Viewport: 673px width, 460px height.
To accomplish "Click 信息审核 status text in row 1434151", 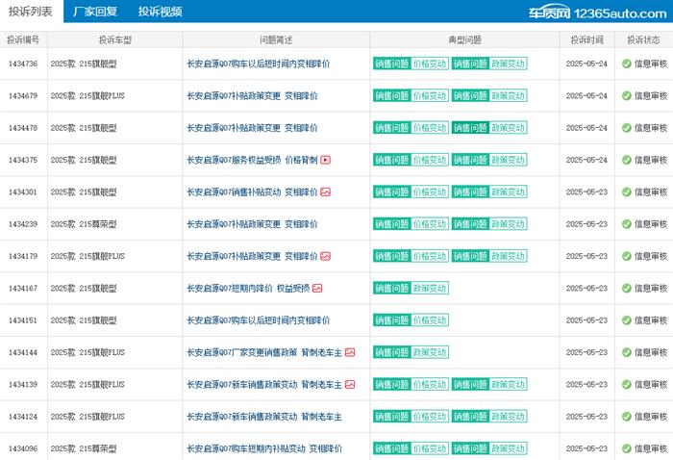I will [x=651, y=320].
